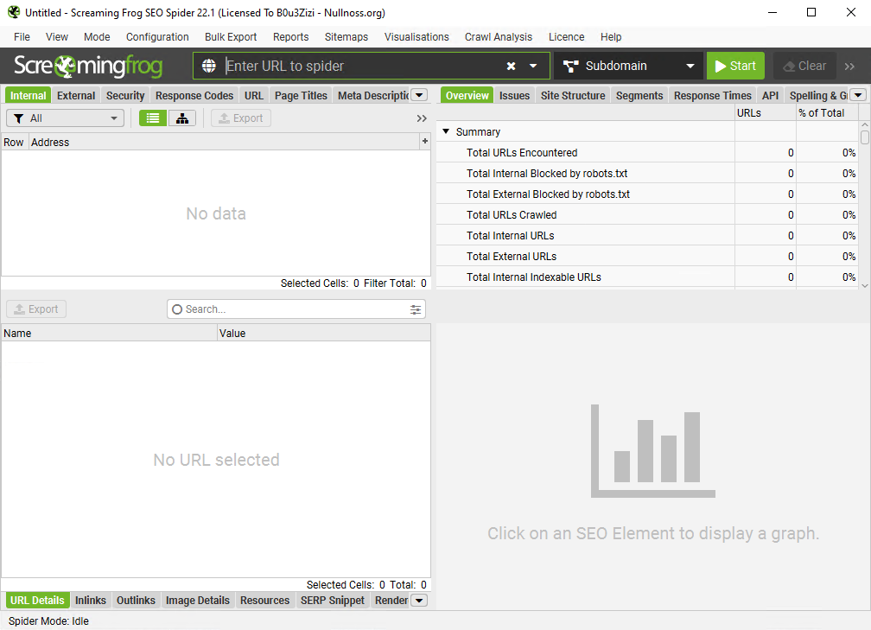Collapse the Summary section triangle
This screenshot has width=871, height=630.
point(446,131)
